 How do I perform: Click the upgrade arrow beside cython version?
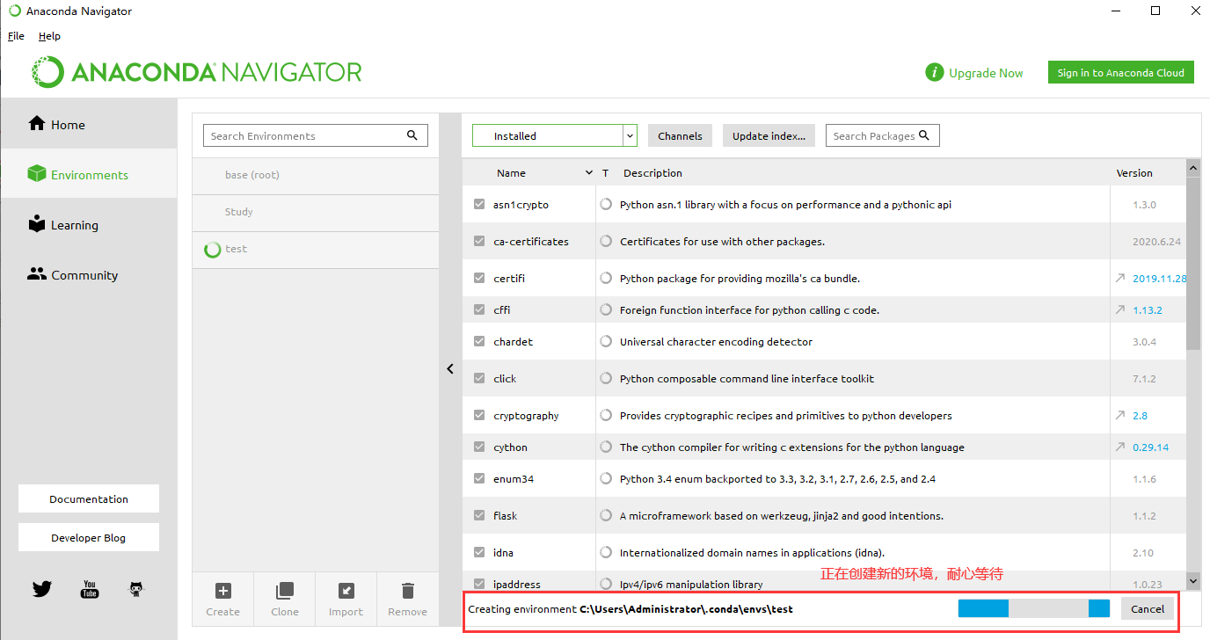pos(1120,447)
